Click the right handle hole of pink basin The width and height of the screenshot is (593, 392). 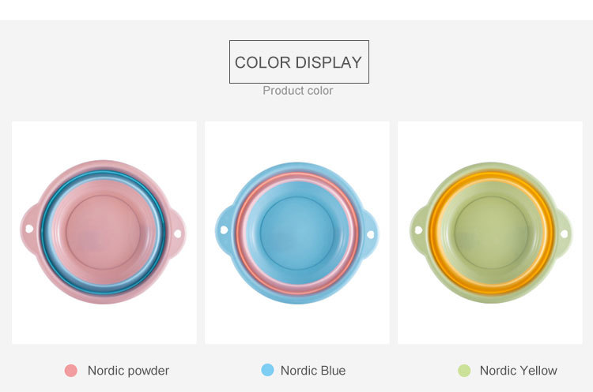point(177,234)
